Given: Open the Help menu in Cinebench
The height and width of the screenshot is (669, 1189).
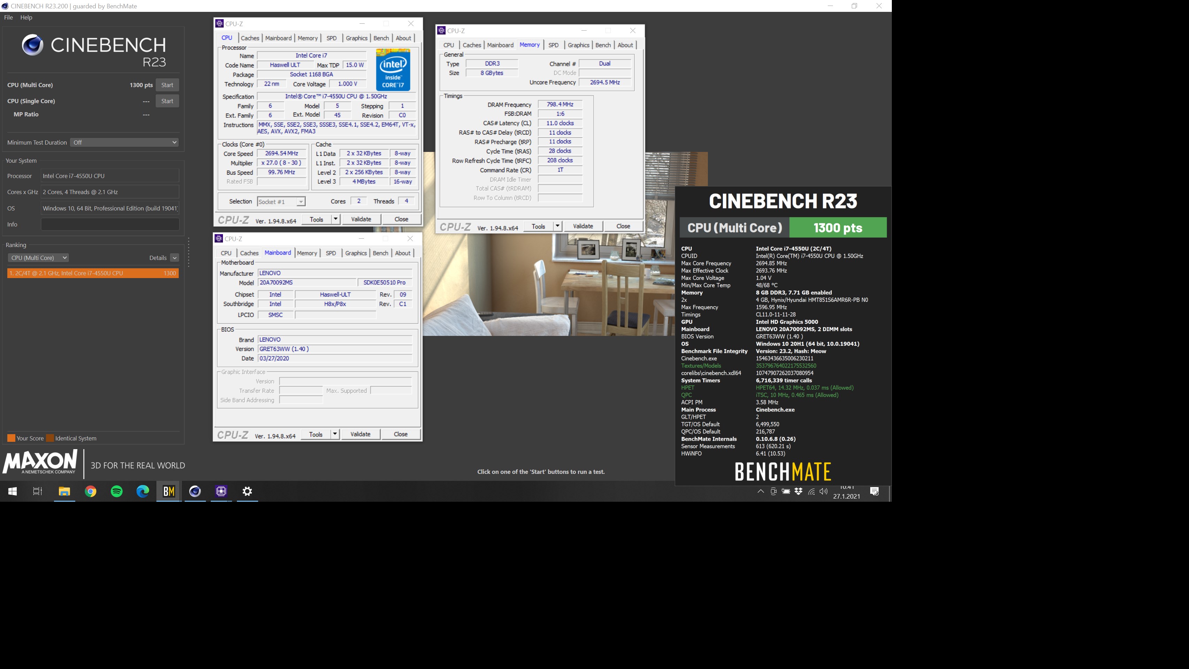Looking at the screenshot, I should (26, 17).
